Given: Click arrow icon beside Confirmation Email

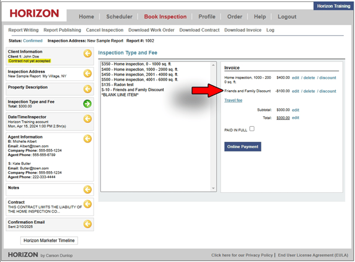Looking at the screenshot, I should (x=88, y=224).
